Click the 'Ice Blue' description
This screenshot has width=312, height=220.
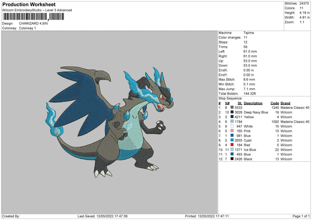(250, 150)
